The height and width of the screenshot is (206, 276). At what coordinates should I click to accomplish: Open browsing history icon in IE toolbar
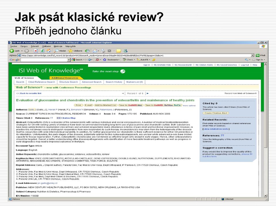(87, 51)
